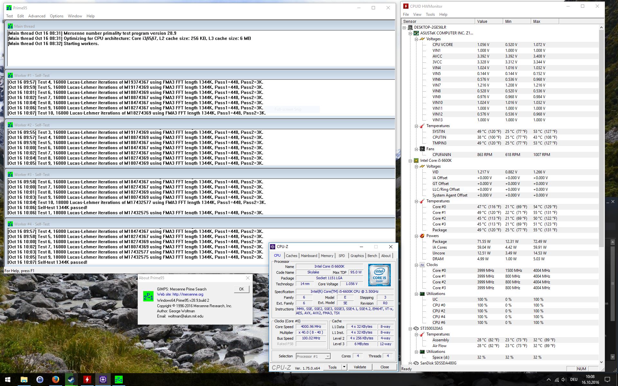Collapse the ST3500320AS drive node
The height and width of the screenshot is (386, 618).
click(410, 328)
